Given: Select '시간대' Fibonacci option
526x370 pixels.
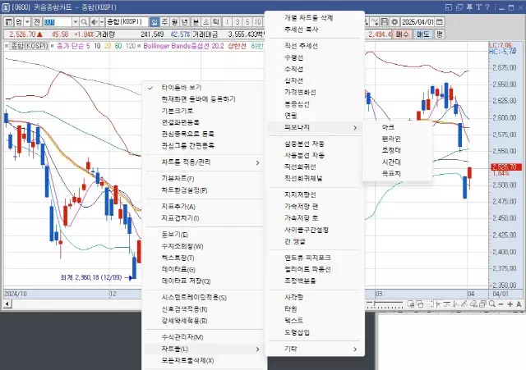Looking at the screenshot, I should (x=397, y=162).
